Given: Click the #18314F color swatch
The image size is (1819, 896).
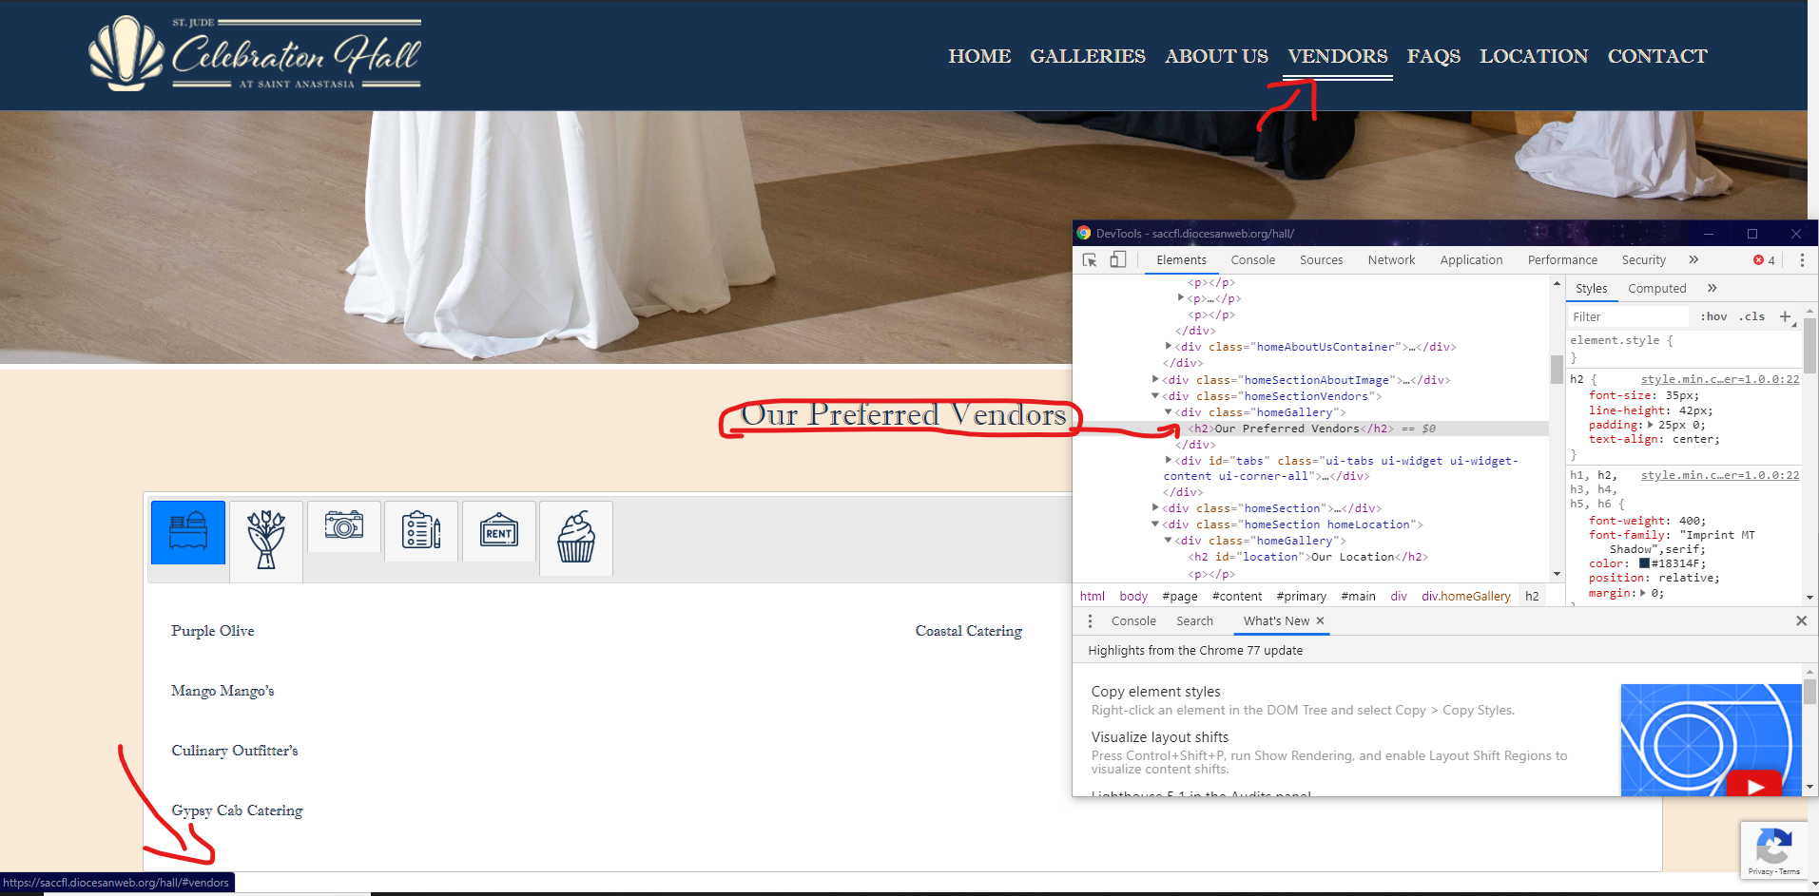Looking at the screenshot, I should [1644, 563].
